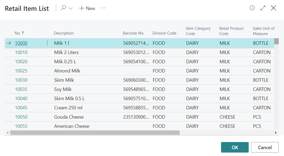284x156 pixels.
Task: Expand the search dropdown chevron
Action: [x=71, y=8]
